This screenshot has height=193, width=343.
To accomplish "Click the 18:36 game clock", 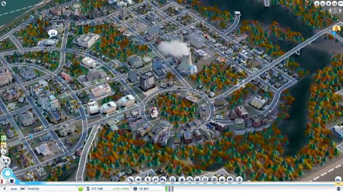I will tap(13, 189).
